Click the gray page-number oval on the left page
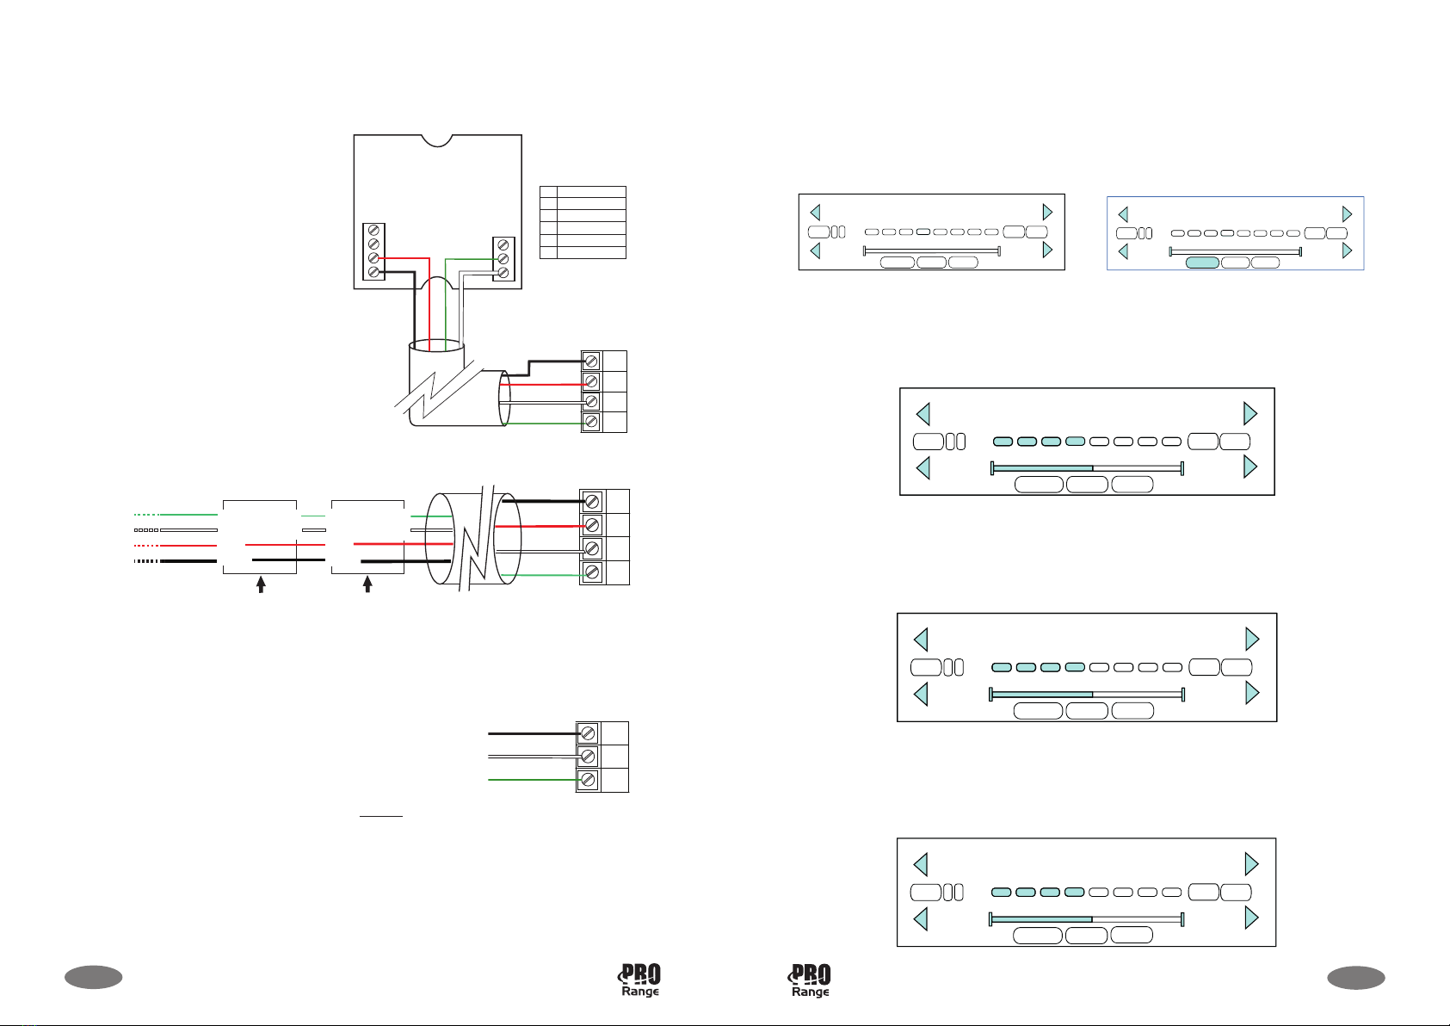Viewport: 1450px width, 1026px height. pyautogui.click(x=93, y=977)
